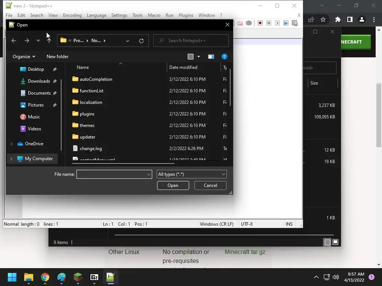The height and width of the screenshot is (286, 382).
Task: Stop macro recording in Notepad++ toolbar
Action: [269, 23]
